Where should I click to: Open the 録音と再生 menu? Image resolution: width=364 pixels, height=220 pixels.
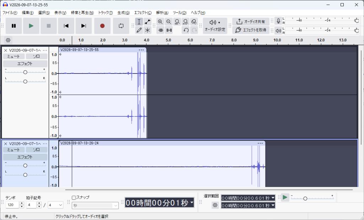click(x=82, y=12)
